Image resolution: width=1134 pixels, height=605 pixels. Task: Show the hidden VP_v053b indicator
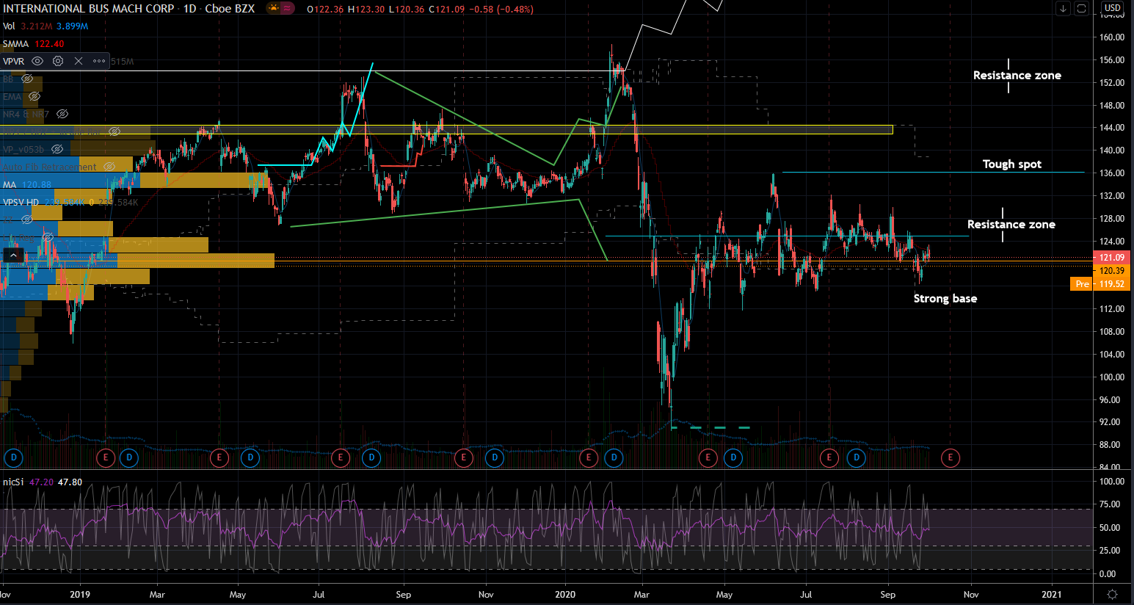[56, 149]
